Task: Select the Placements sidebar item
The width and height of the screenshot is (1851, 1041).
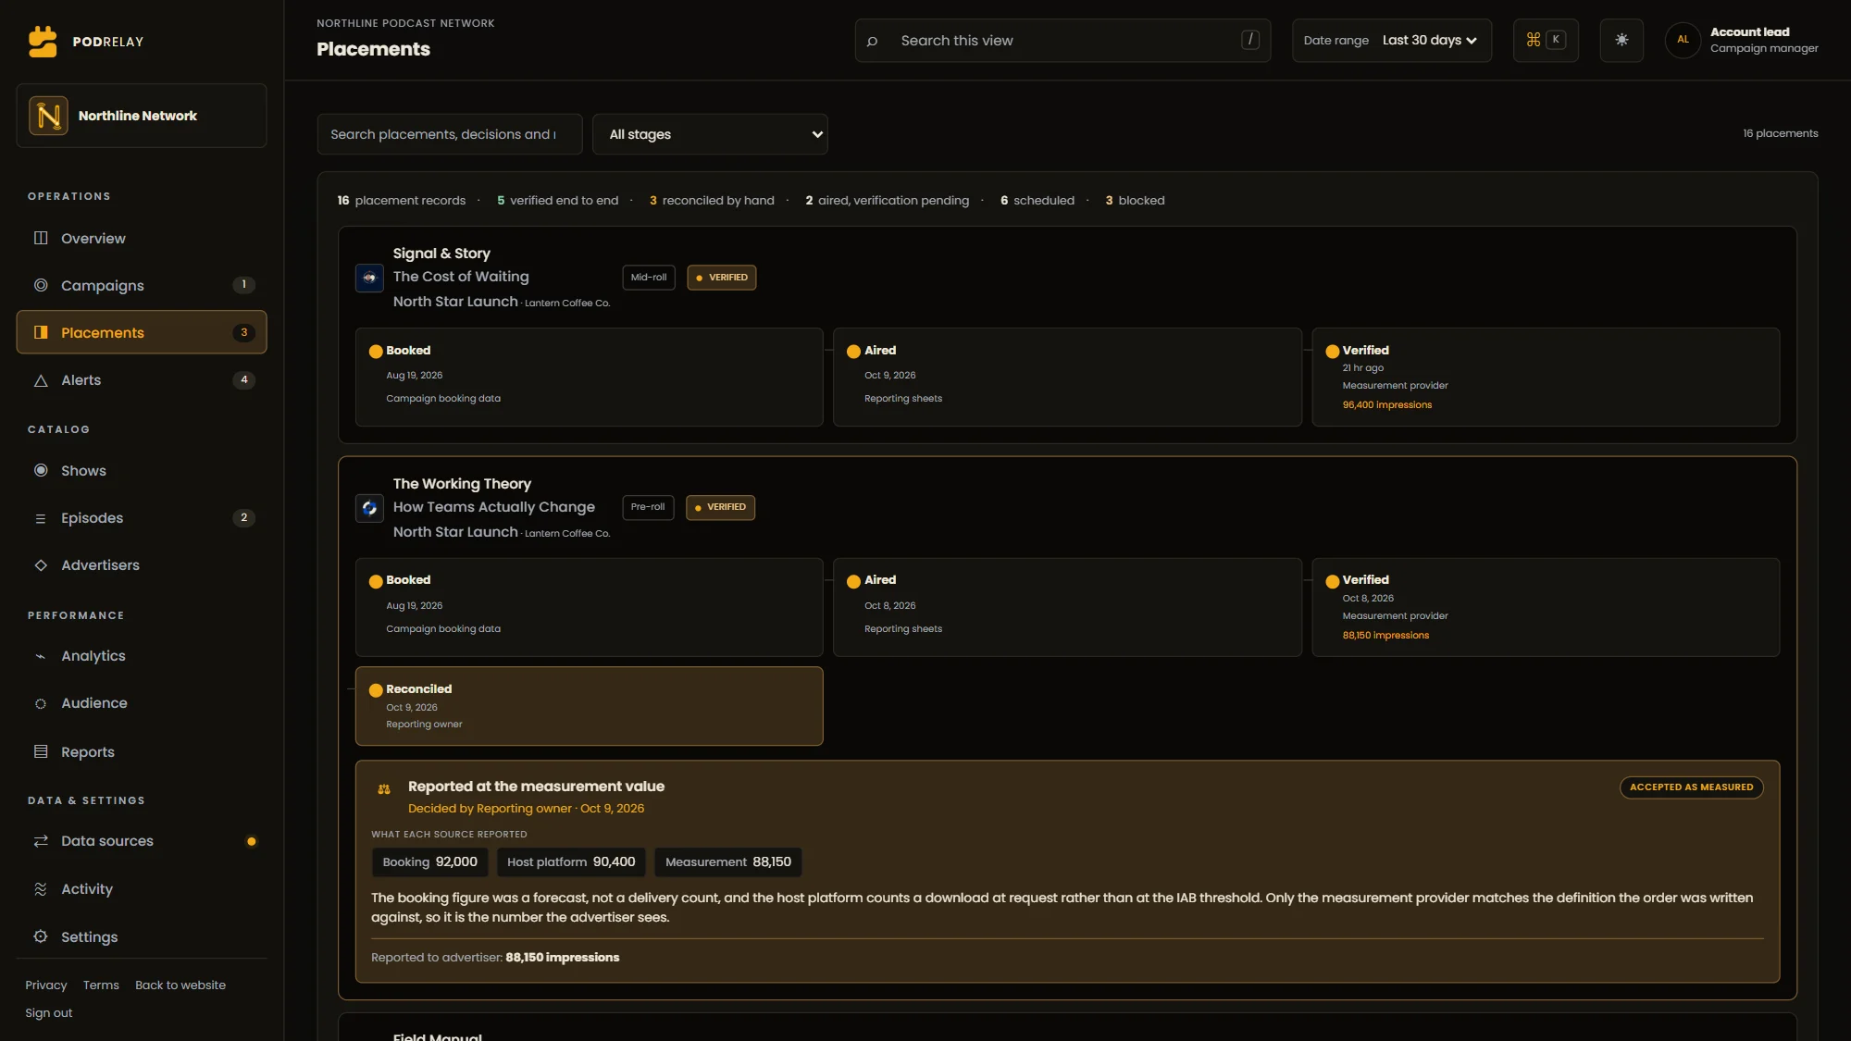Action: 142,332
